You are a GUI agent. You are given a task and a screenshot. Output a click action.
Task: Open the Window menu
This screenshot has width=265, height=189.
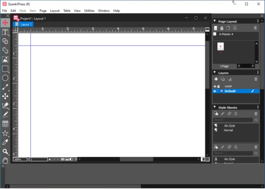coord(104,11)
